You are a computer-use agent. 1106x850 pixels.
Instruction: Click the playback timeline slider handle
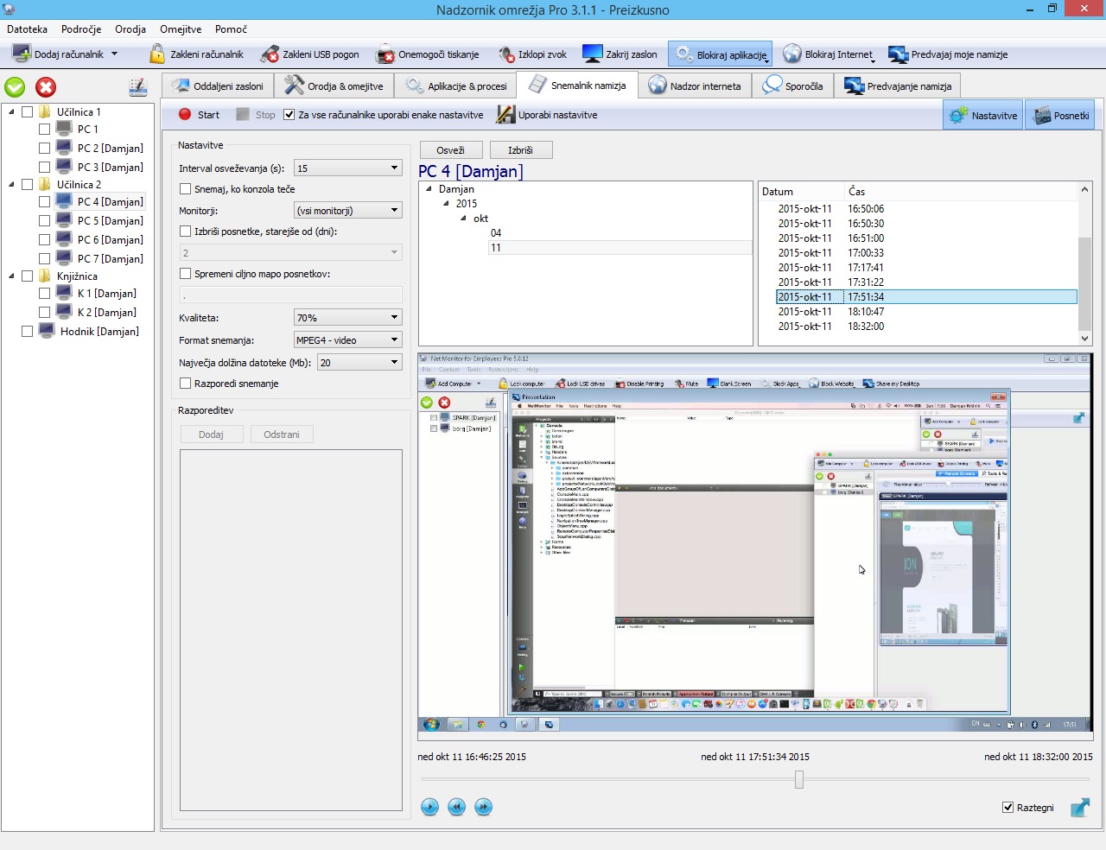pos(799,779)
